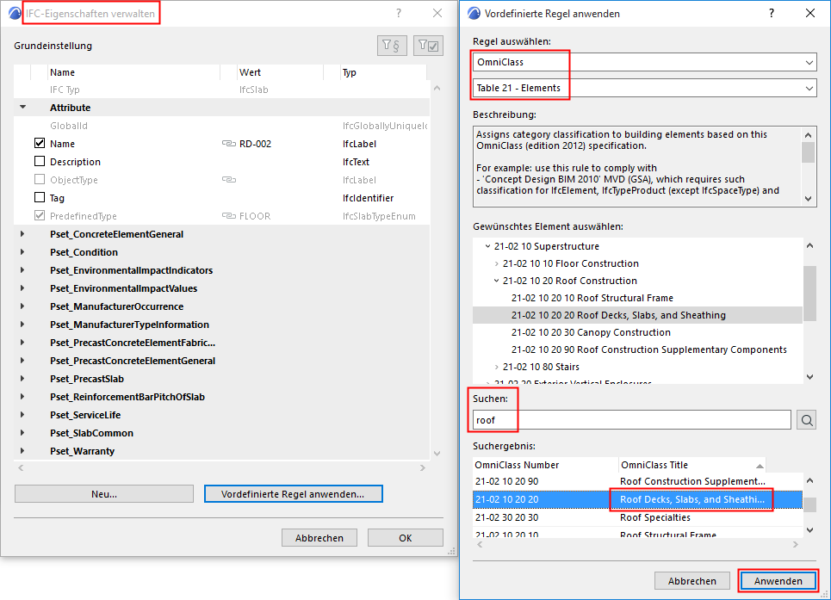Select search result 21-02 10 20 20

tap(637, 499)
